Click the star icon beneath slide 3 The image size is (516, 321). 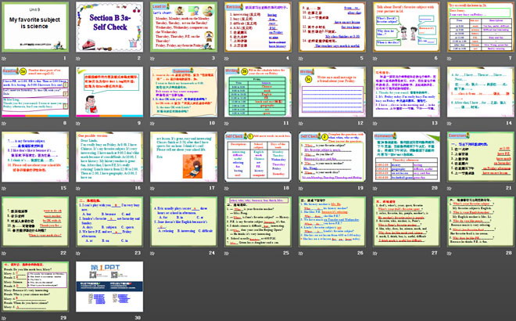coord(151,58)
